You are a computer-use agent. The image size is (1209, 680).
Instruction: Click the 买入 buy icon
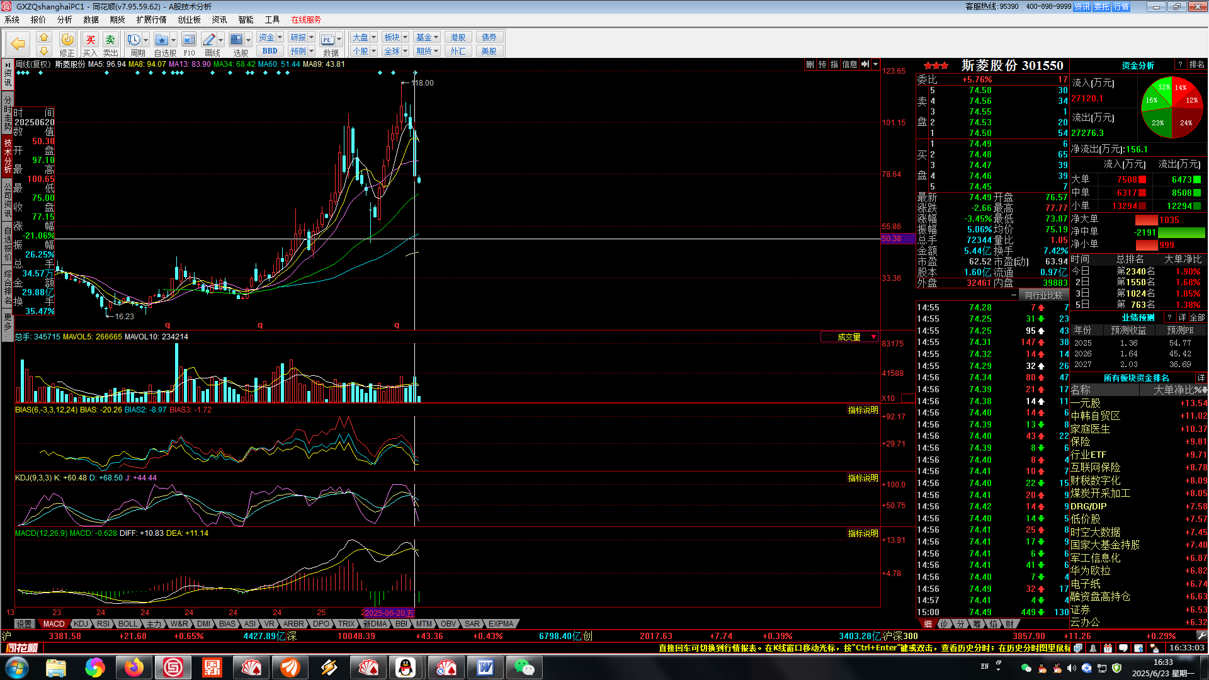click(x=91, y=40)
